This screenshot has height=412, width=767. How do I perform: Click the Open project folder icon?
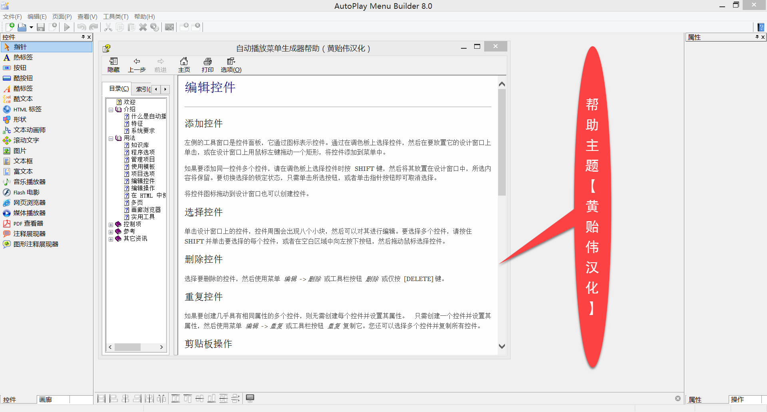pos(22,27)
